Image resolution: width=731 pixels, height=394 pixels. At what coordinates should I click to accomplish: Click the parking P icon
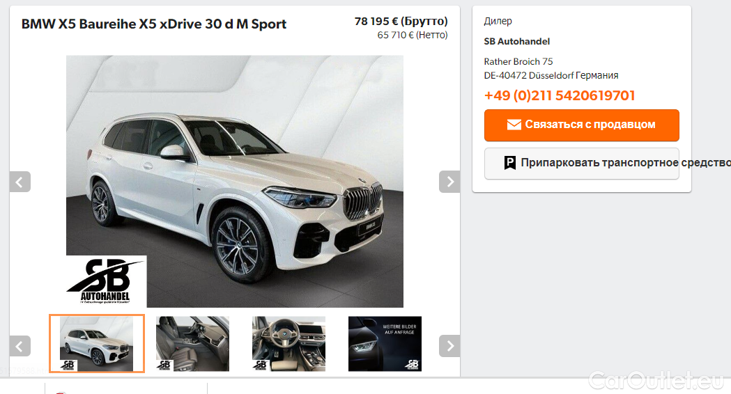click(x=510, y=162)
